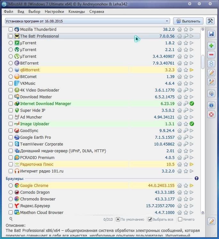Toggle the 'По умолчанию' checkbox
Image resolution: width=219 pixels, height=239 pixels.
(118, 219)
